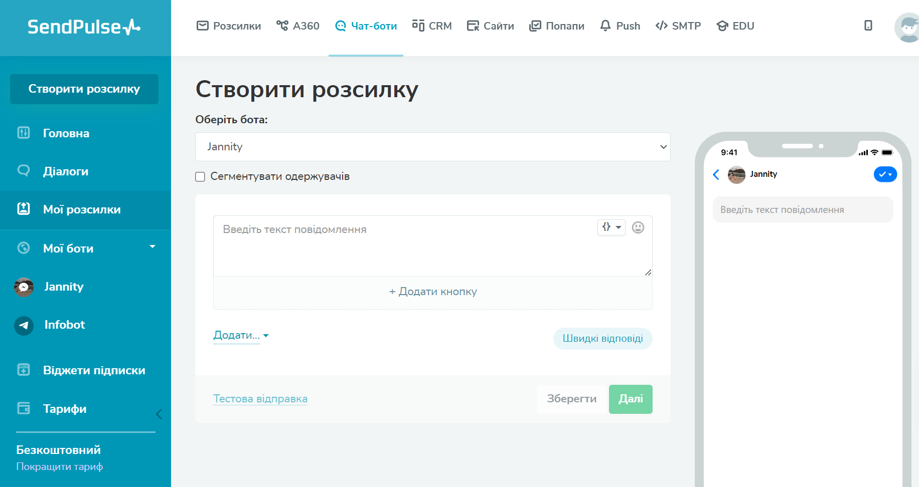Click the back arrow in phone preview
Viewport: 919px width, 487px height.
point(716,174)
